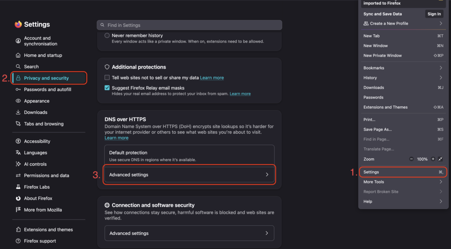
Task: Choose New Tab from the menu
Action: pyautogui.click(x=403, y=36)
